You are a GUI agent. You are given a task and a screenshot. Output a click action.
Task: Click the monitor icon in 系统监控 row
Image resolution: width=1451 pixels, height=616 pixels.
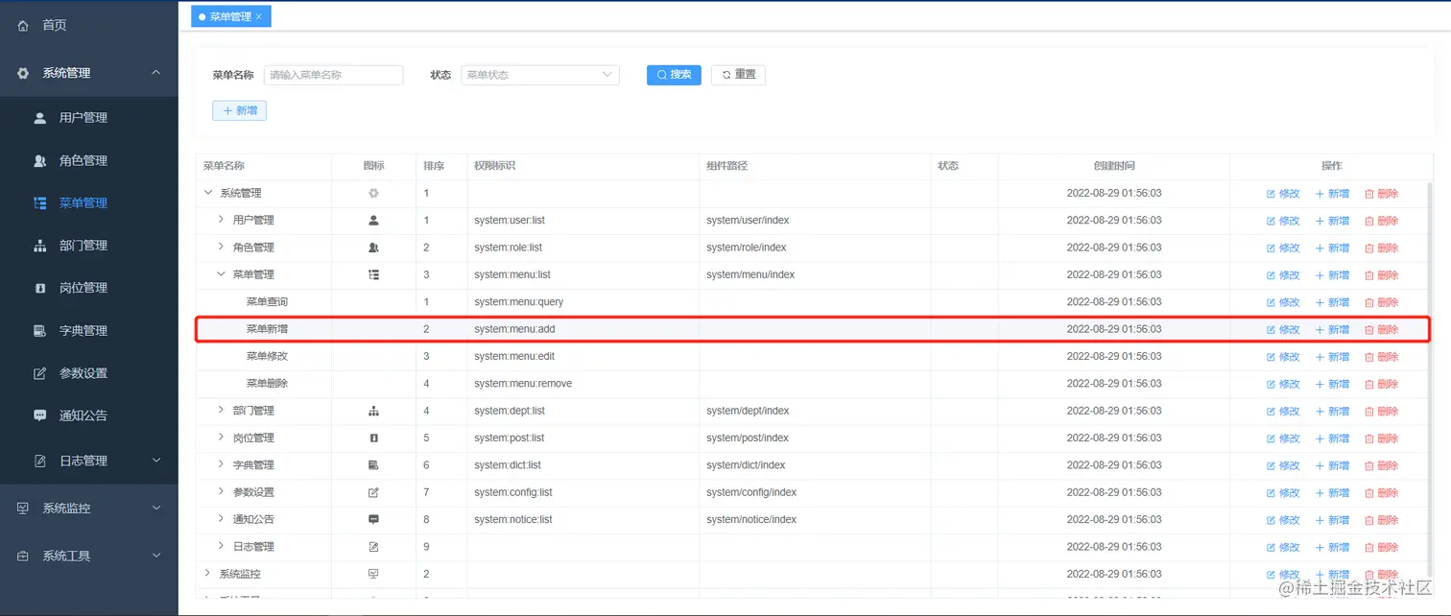pos(373,574)
